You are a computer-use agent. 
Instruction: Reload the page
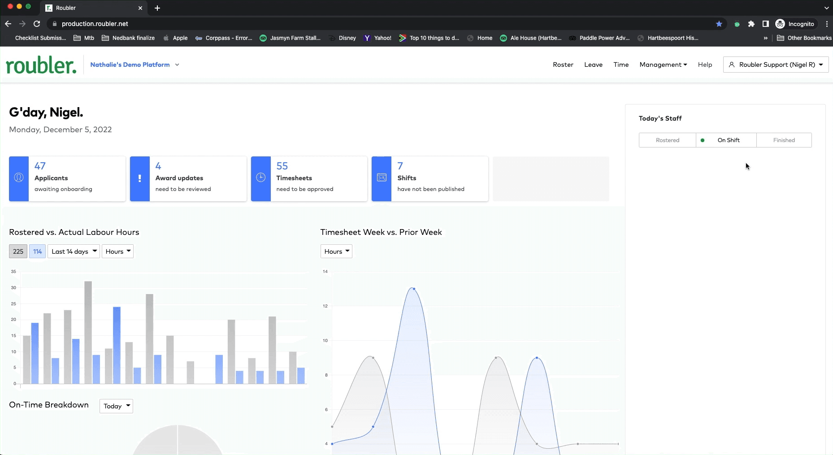[x=37, y=24]
